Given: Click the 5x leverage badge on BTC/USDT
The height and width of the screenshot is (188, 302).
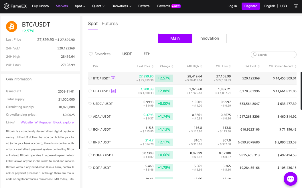Looking at the screenshot, I should click(x=113, y=78).
